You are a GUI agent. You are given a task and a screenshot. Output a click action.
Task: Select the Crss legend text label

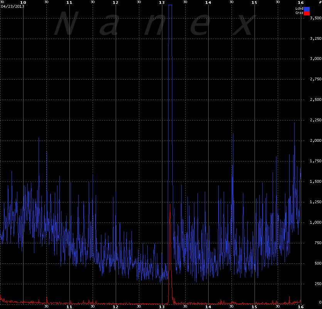[299, 13]
